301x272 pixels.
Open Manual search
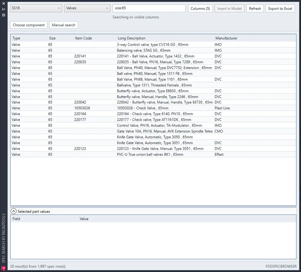pos(64,25)
